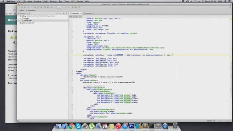Click the Paste toolbar icon

coord(41,7)
